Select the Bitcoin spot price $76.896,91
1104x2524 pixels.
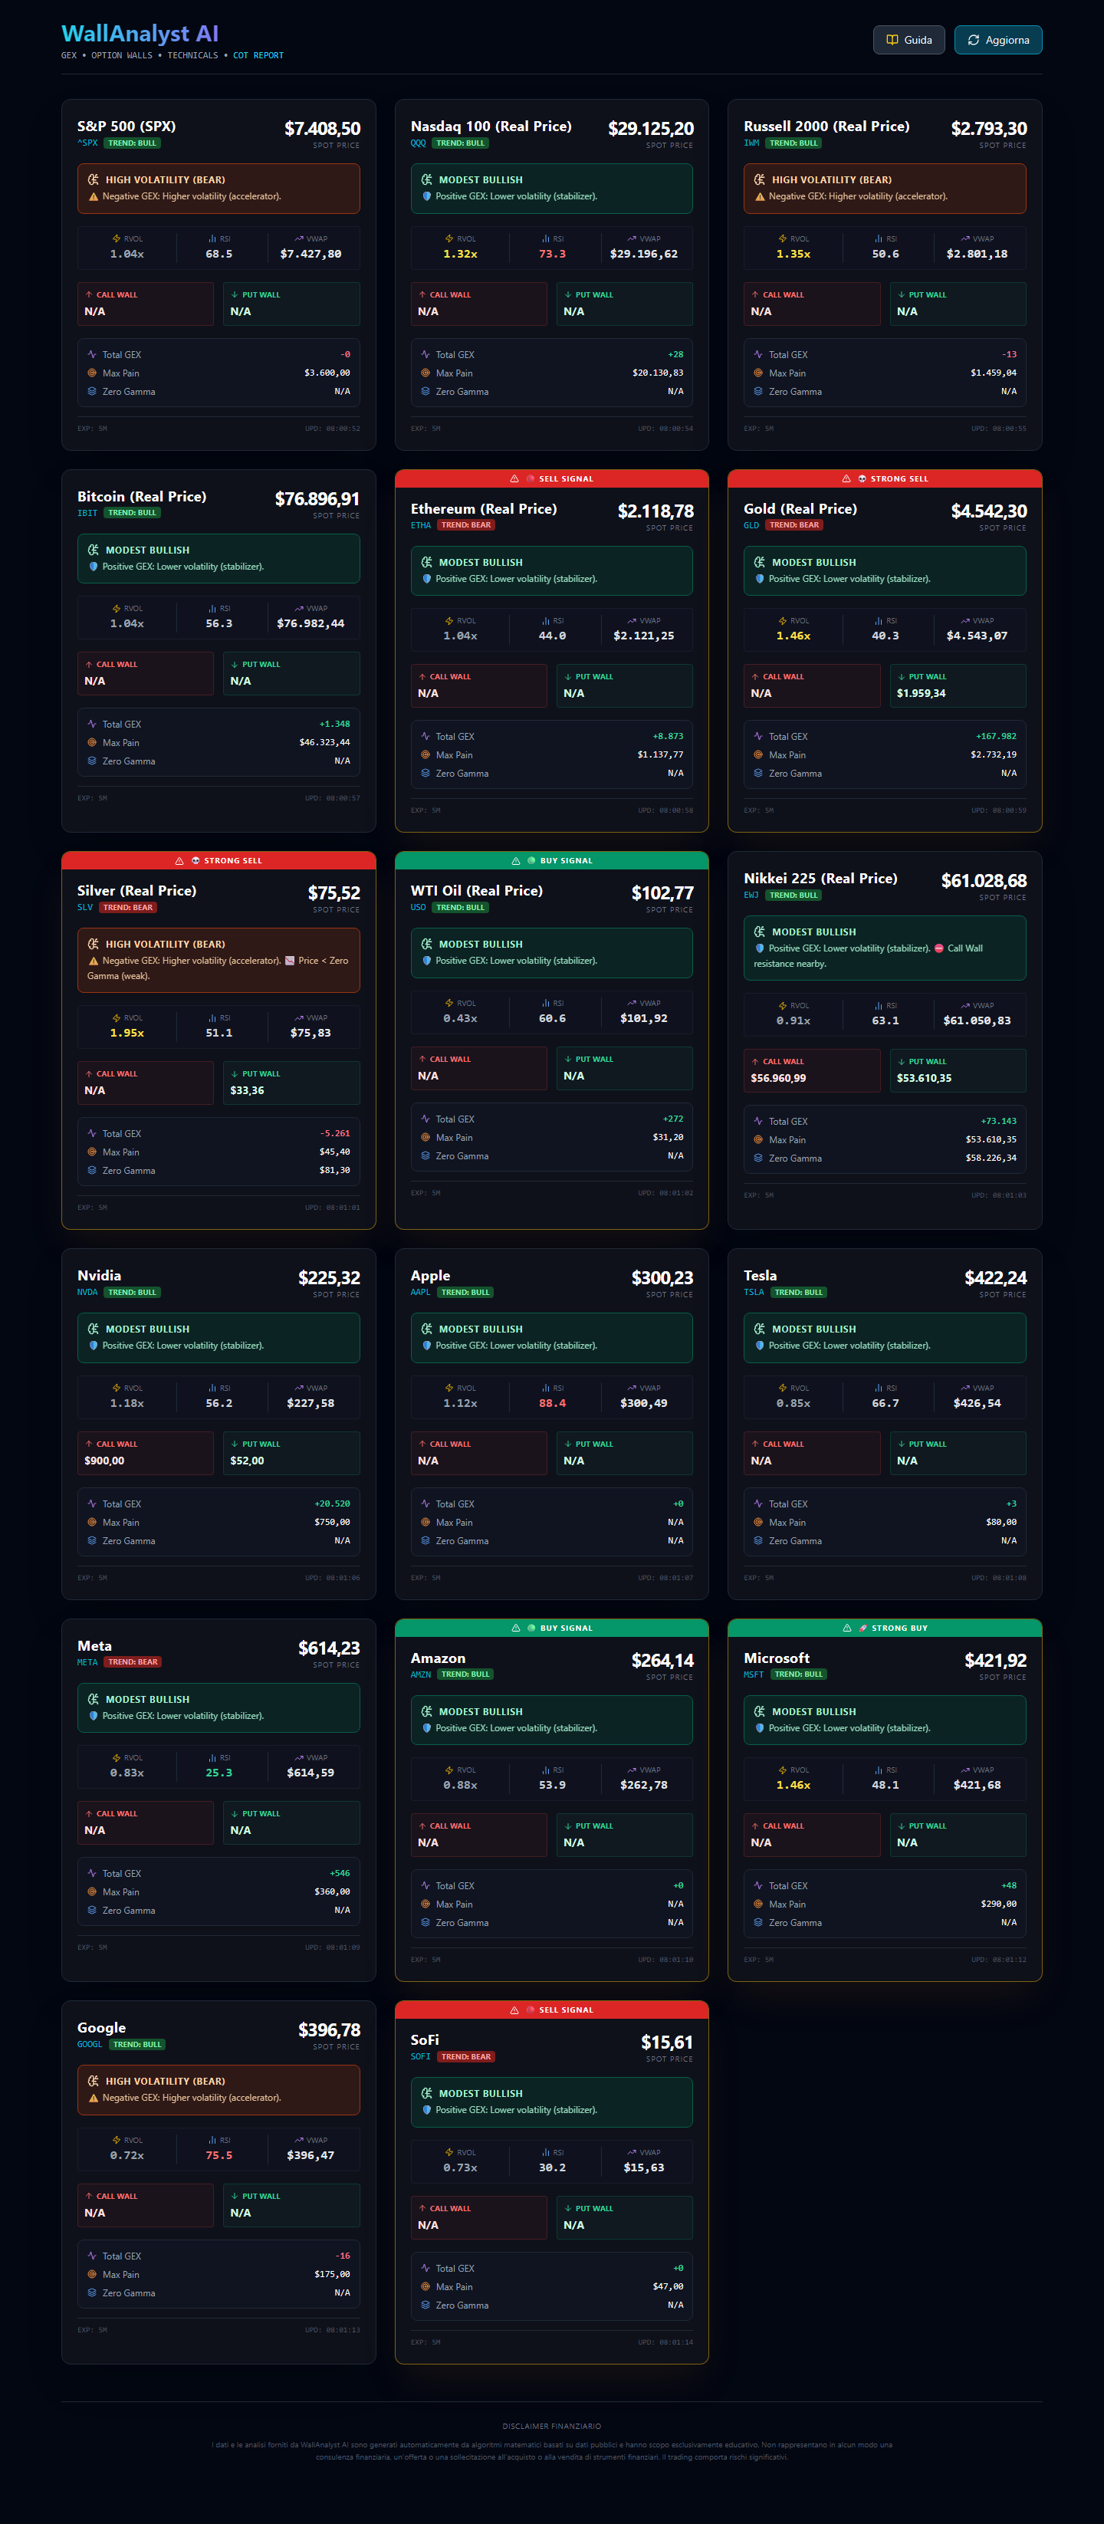pos(317,498)
